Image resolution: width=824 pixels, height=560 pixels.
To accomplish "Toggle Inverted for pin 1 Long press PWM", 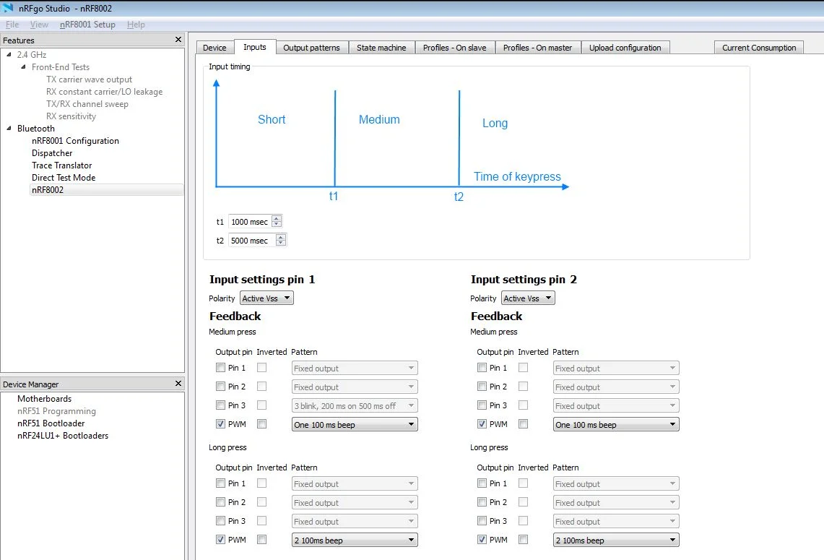I will pos(261,540).
